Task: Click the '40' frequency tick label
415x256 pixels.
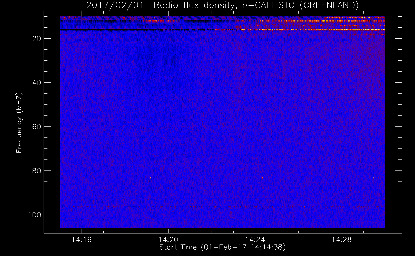Action: [37, 83]
